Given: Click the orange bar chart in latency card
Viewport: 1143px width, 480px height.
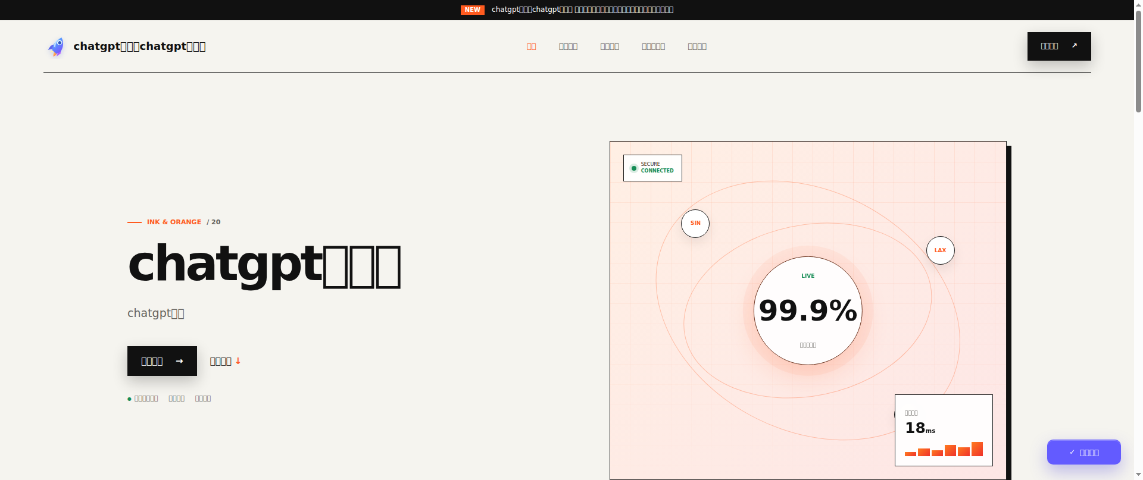Looking at the screenshot, I should pyautogui.click(x=944, y=449).
